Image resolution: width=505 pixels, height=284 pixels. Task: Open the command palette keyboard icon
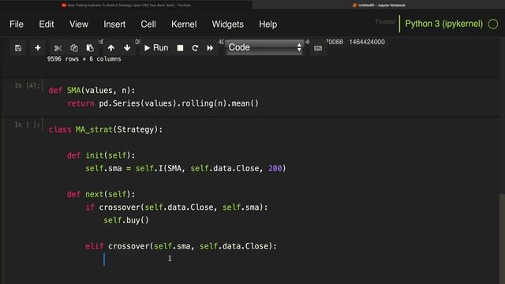(x=318, y=48)
